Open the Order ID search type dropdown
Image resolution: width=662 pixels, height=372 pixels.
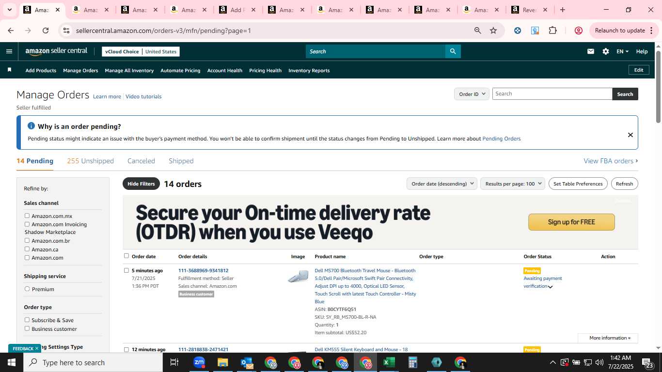(472, 94)
